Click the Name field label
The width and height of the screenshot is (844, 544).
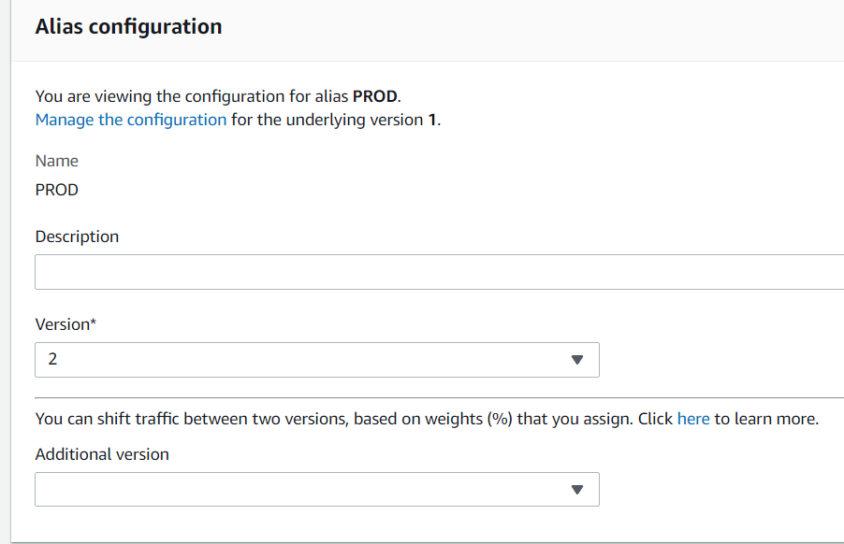coord(56,161)
